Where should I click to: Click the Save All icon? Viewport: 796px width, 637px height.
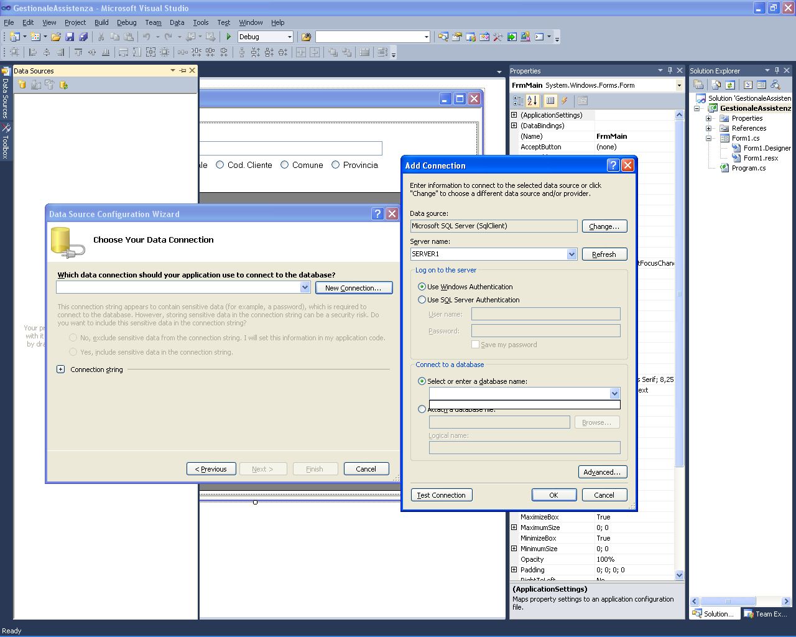(83, 37)
